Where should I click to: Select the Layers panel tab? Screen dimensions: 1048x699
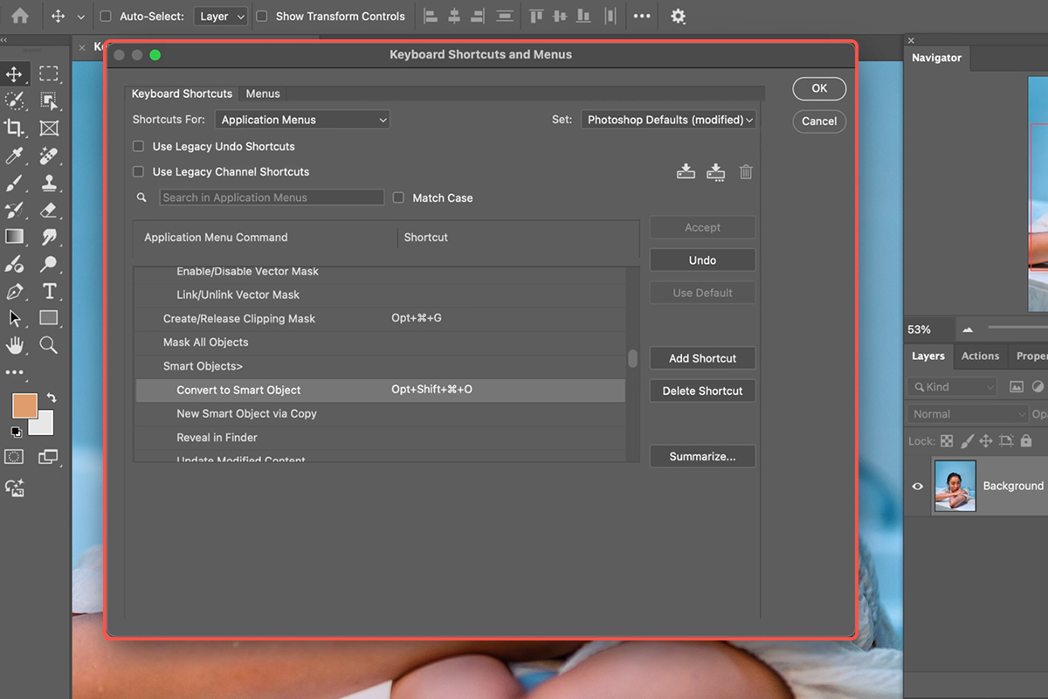tap(928, 356)
